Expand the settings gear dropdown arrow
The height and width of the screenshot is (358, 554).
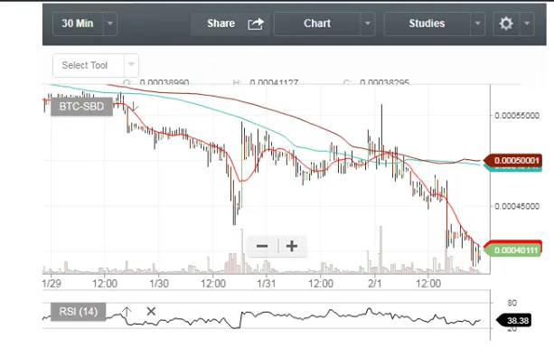[x=527, y=24]
